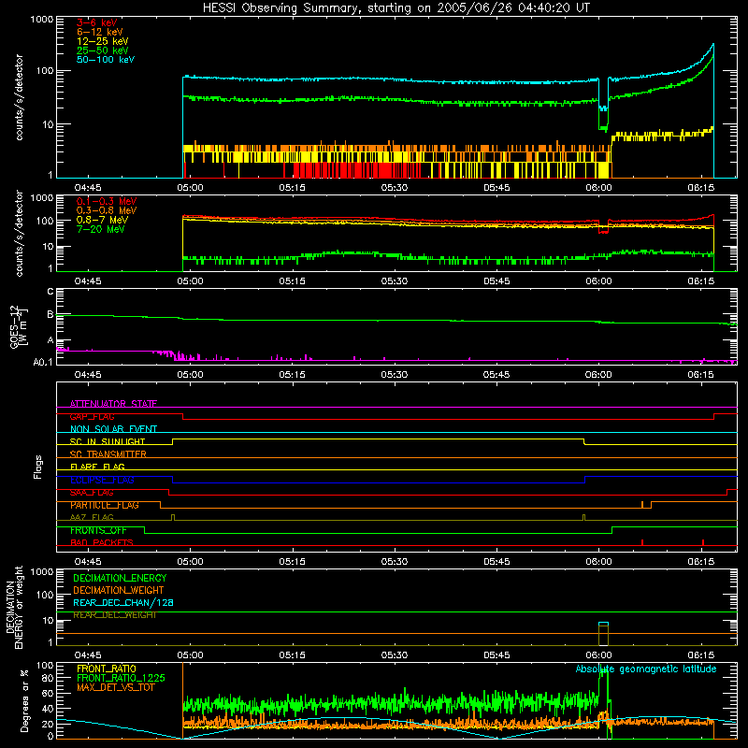Click the 100 tick on the Degrees axis
This screenshot has height=748, width=748.
pyautogui.click(x=45, y=665)
